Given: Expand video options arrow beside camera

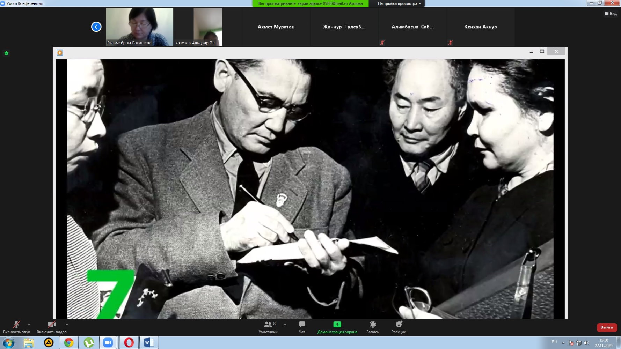Looking at the screenshot, I should [x=67, y=324].
